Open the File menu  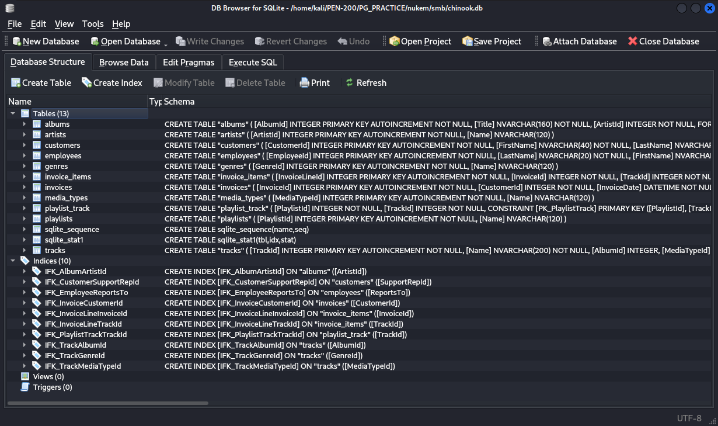[x=15, y=24]
